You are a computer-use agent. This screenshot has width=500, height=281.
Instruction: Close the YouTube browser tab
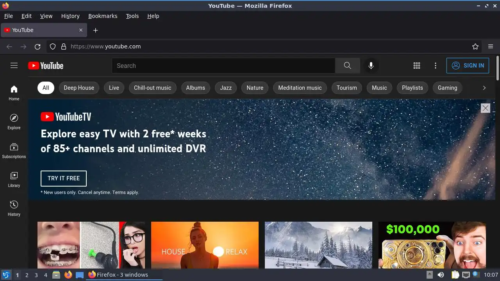point(81,30)
